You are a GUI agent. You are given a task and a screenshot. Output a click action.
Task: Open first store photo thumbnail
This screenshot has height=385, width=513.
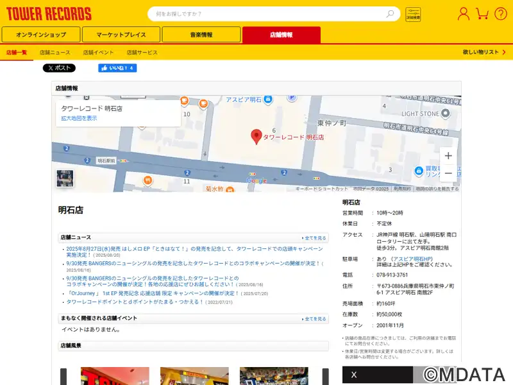pos(115,376)
